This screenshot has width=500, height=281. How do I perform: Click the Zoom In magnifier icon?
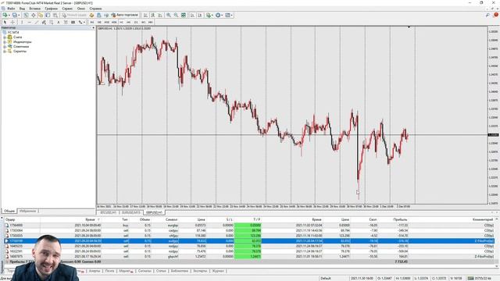pos(169,15)
